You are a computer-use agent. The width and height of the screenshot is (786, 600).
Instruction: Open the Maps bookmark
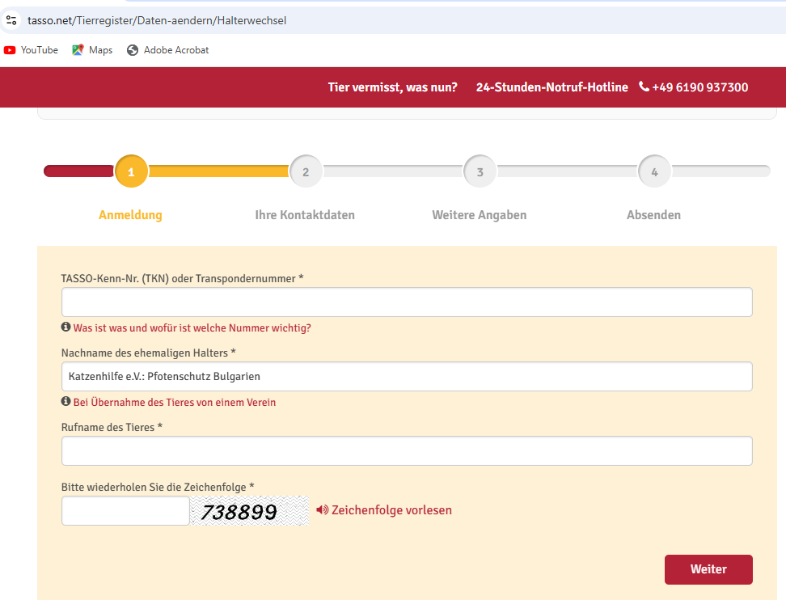(x=92, y=50)
